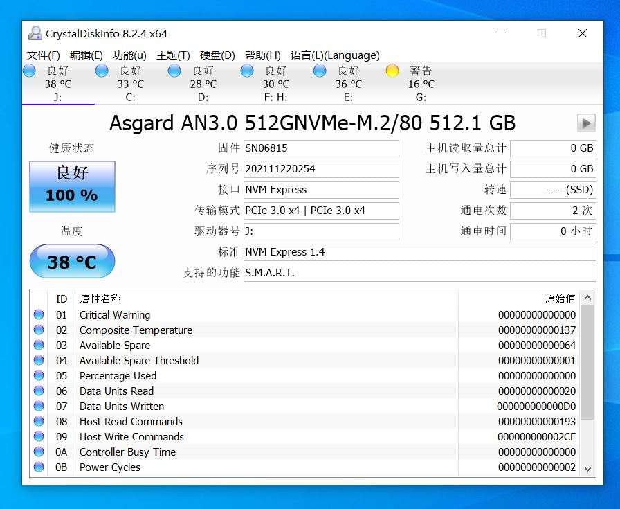Click raw value 000000000002CF
The height and width of the screenshot is (509, 620).
point(536,437)
